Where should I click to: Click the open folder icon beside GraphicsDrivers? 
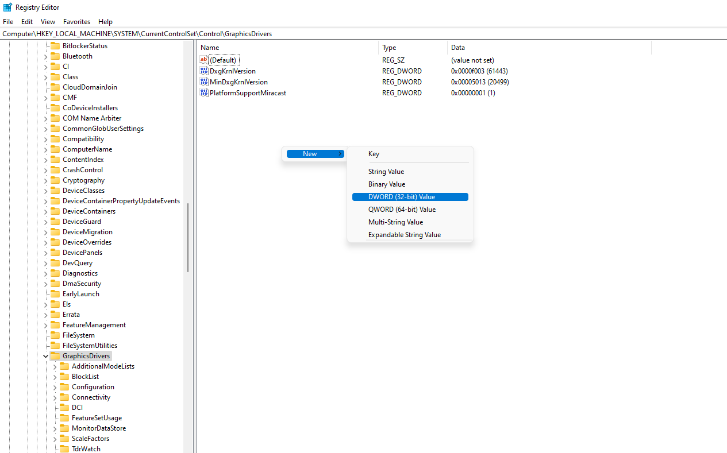55,356
